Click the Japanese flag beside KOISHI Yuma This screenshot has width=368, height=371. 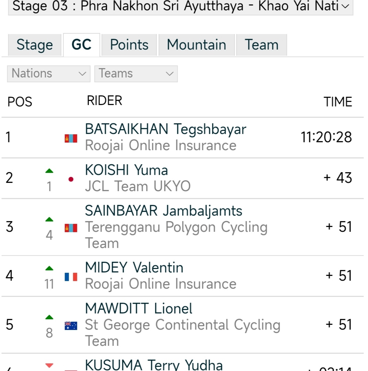[71, 179]
